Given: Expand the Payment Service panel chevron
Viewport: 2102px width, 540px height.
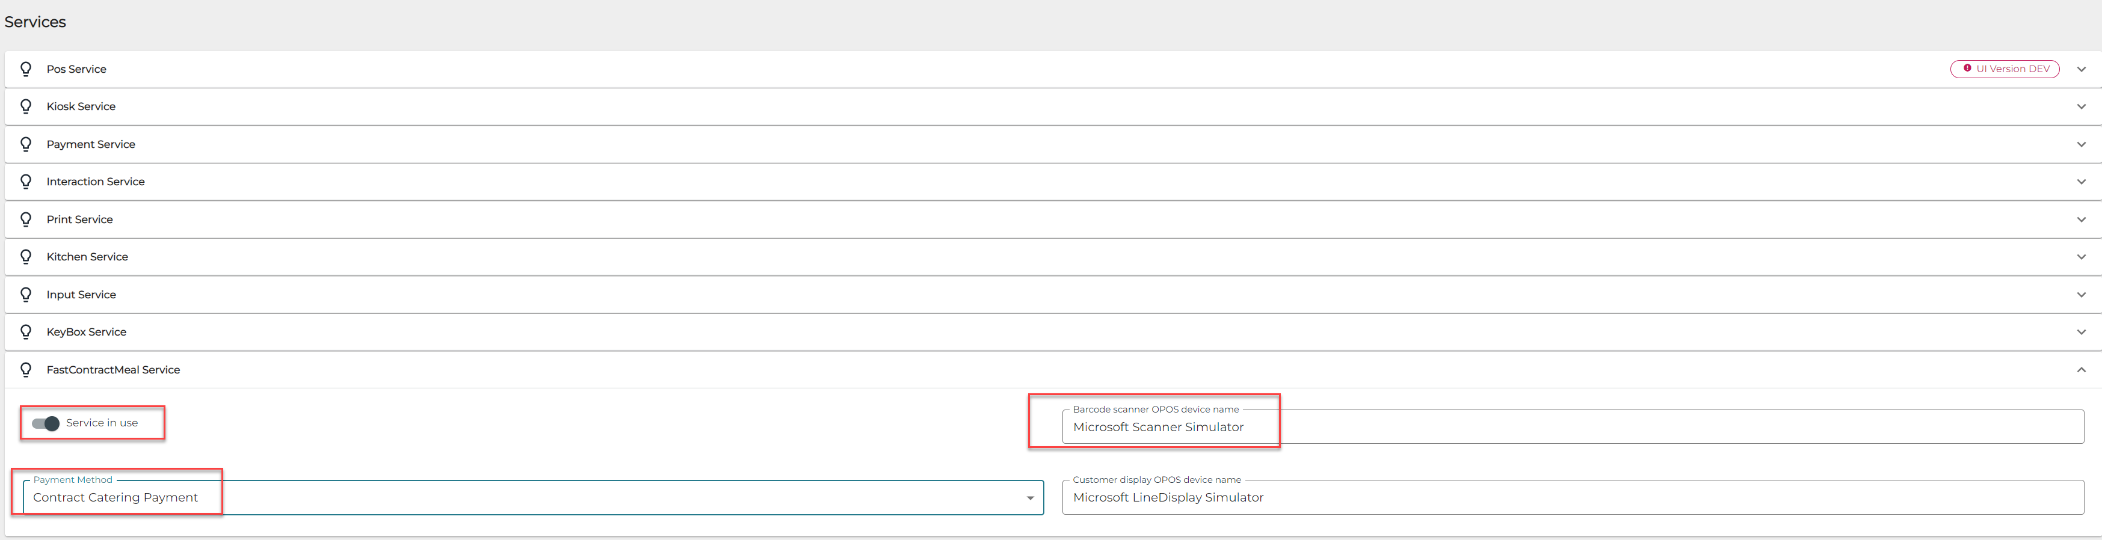Looking at the screenshot, I should point(2081,144).
